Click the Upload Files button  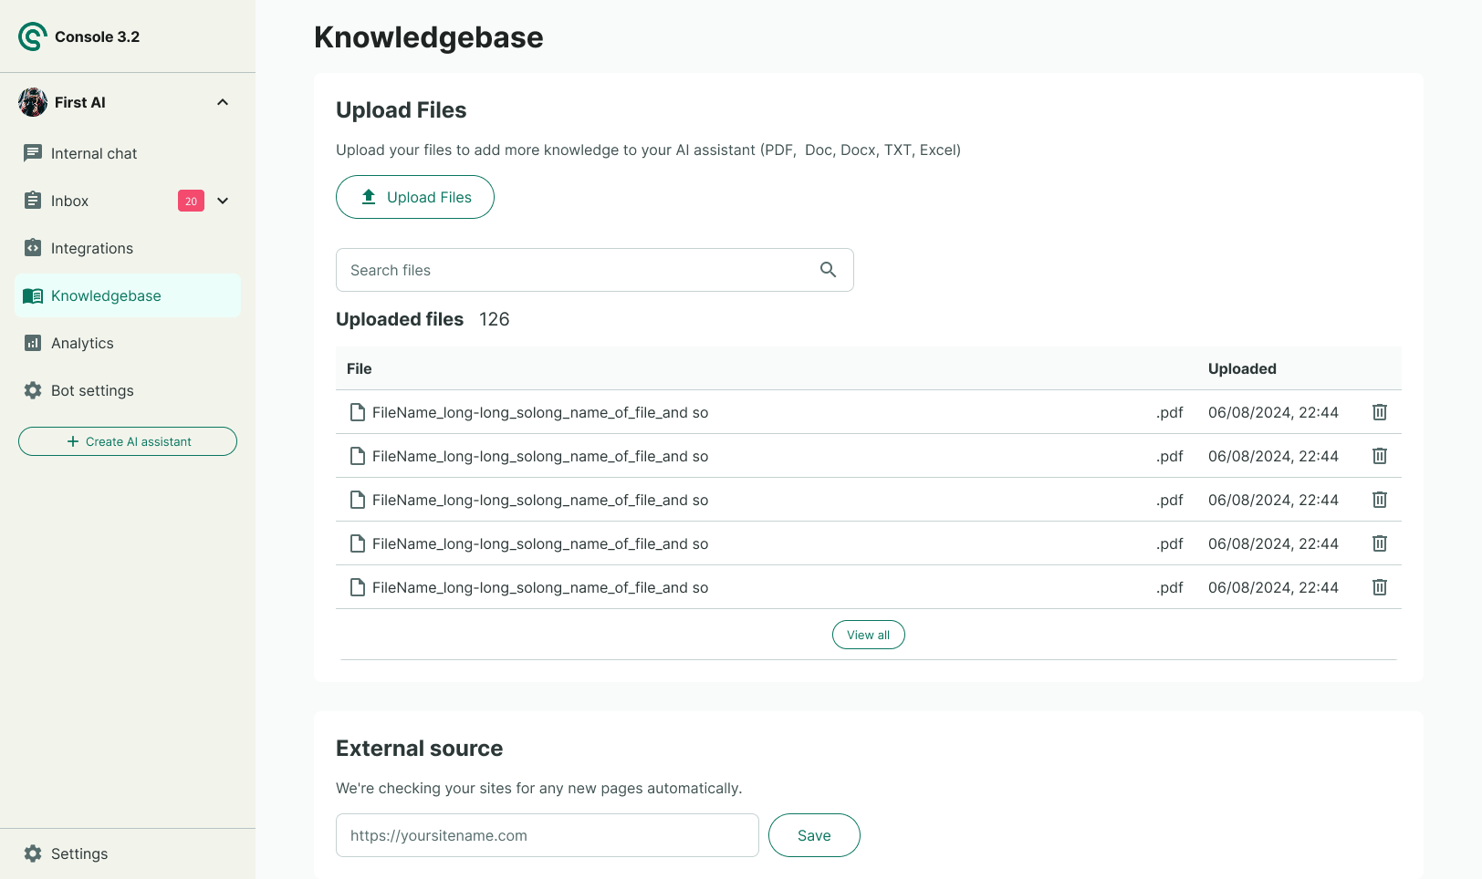point(415,197)
